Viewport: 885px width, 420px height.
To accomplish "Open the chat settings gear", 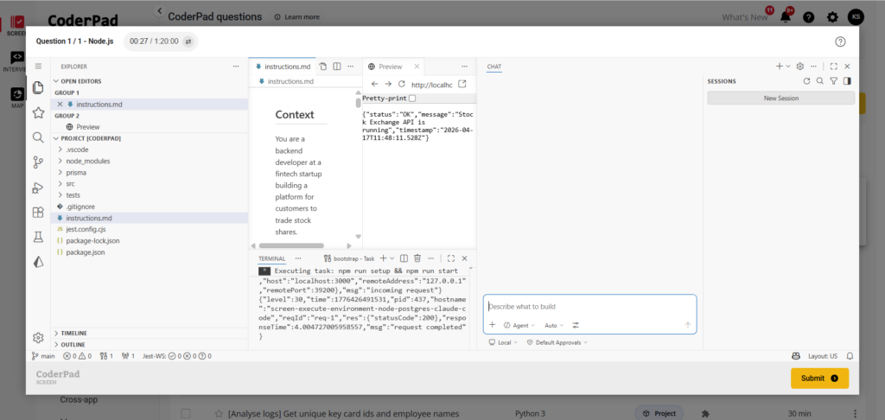I will [x=799, y=66].
